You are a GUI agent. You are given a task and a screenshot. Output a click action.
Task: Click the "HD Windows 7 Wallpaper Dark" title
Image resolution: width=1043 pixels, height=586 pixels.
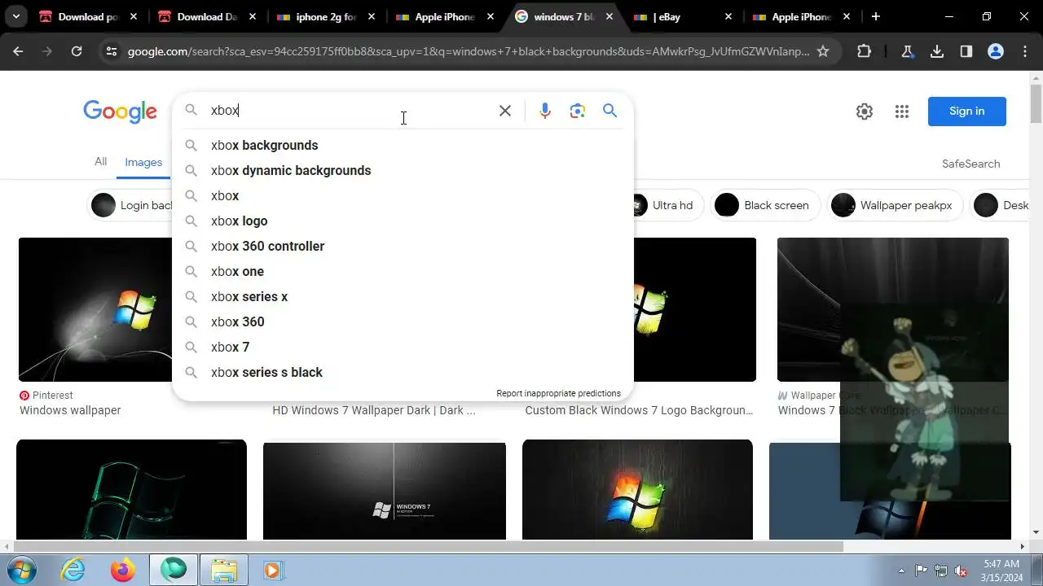click(x=374, y=410)
